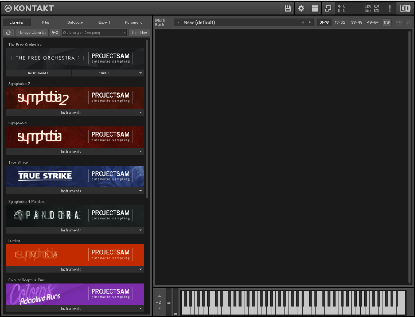Open Symphobia 2 Instruments
The height and width of the screenshot is (317, 415).
(x=71, y=112)
